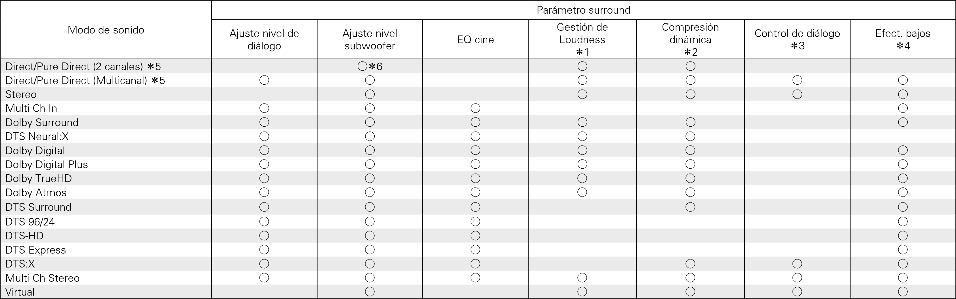The image size is (956, 299).
Task: Click DTS Surround Compresión dinámica circle
Action: point(690,207)
